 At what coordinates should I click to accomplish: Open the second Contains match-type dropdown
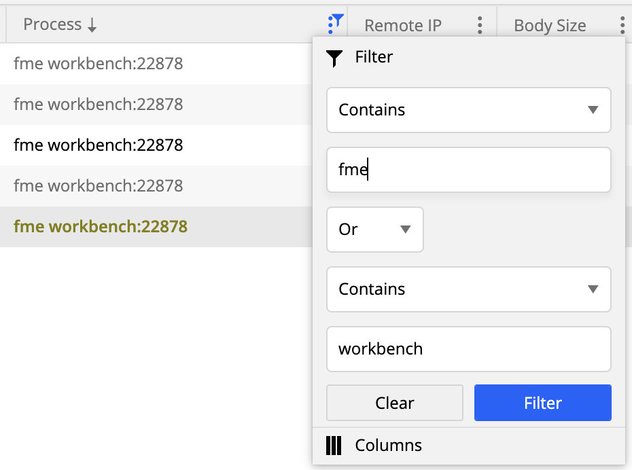click(468, 289)
